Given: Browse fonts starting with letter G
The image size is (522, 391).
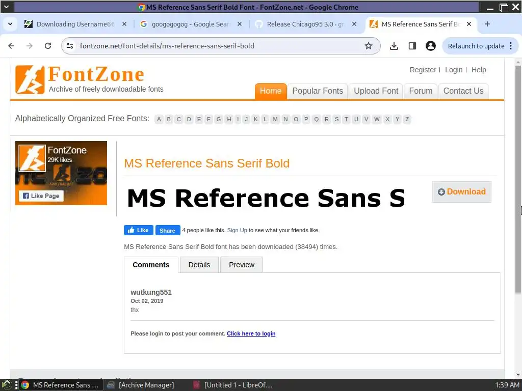Looking at the screenshot, I should 219,119.
